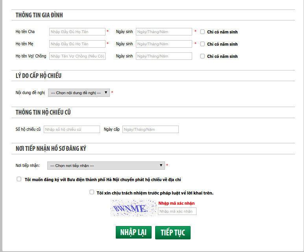The width and height of the screenshot is (304, 252).
Task: Click the 'Nội dung đề nghị' label
Action: pyautogui.click(x=30, y=93)
